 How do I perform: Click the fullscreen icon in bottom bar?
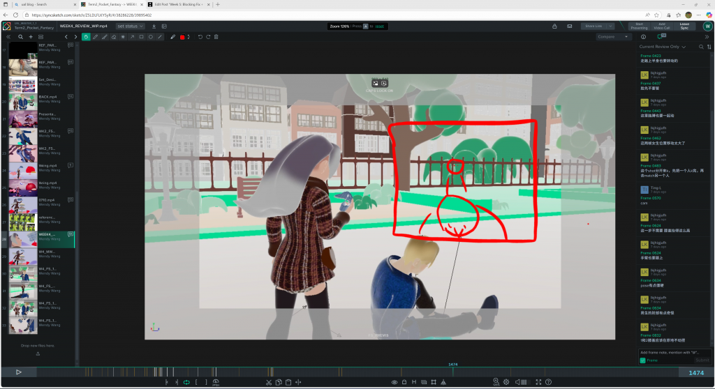pos(538,382)
